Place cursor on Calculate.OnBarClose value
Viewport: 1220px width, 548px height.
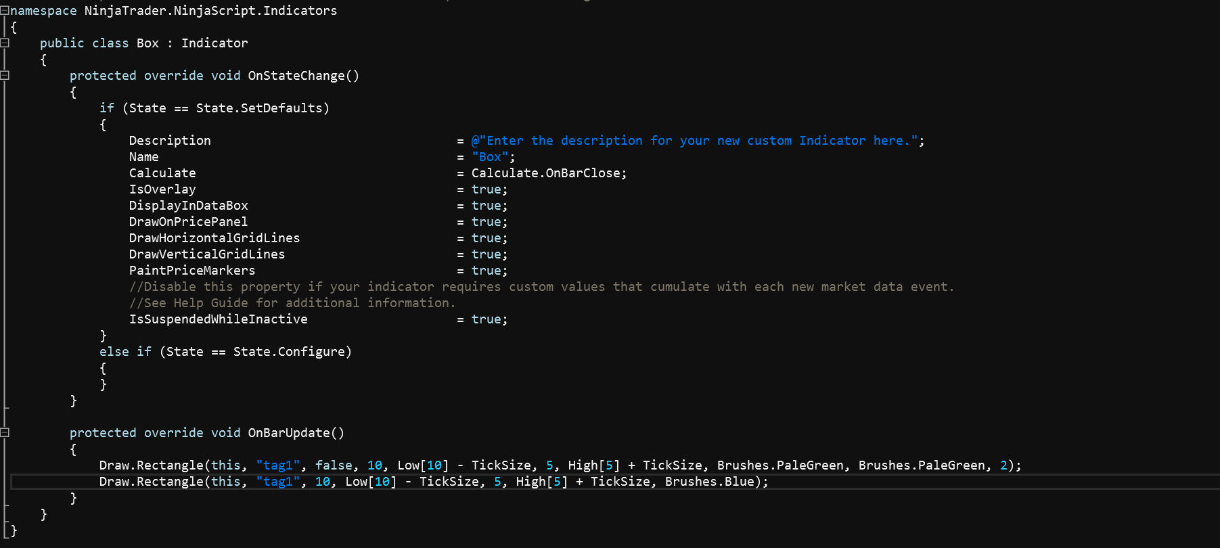click(x=548, y=173)
